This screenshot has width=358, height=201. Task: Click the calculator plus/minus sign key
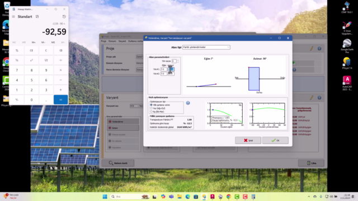coord(17,99)
